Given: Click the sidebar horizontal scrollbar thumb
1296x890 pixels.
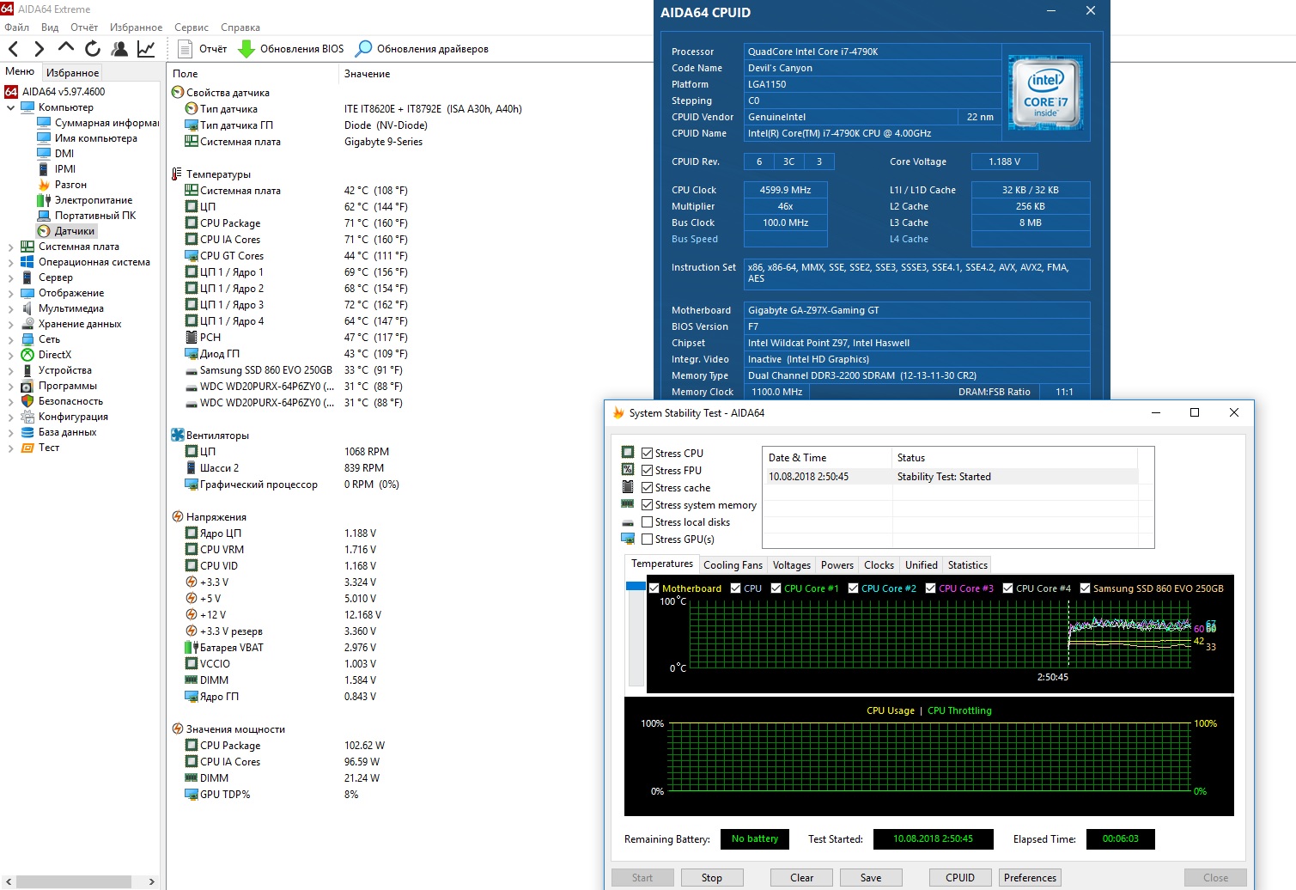Looking at the screenshot, I should [74, 881].
